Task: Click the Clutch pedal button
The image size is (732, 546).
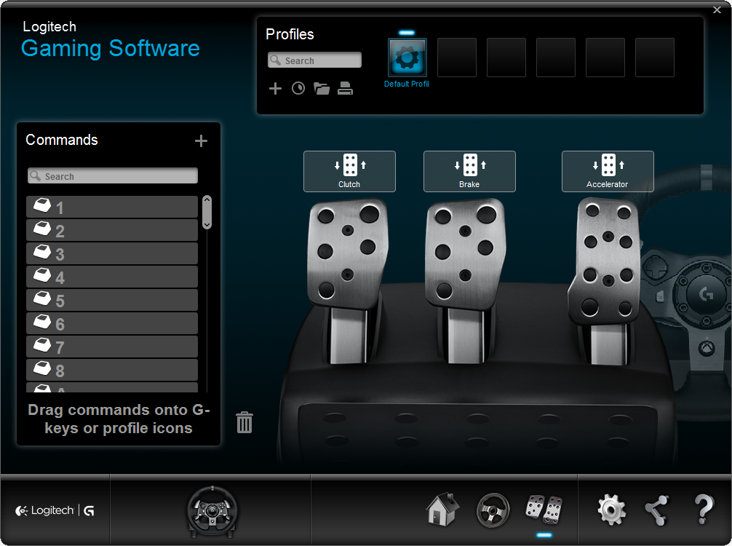Action: coord(349,171)
